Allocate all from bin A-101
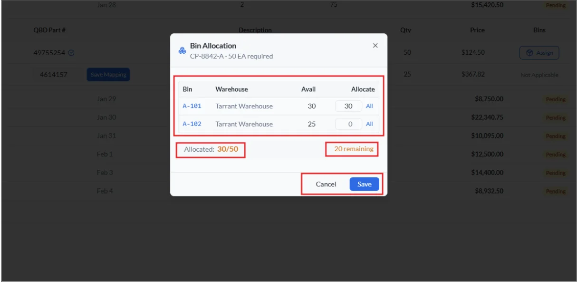577x282 pixels. 369,106
